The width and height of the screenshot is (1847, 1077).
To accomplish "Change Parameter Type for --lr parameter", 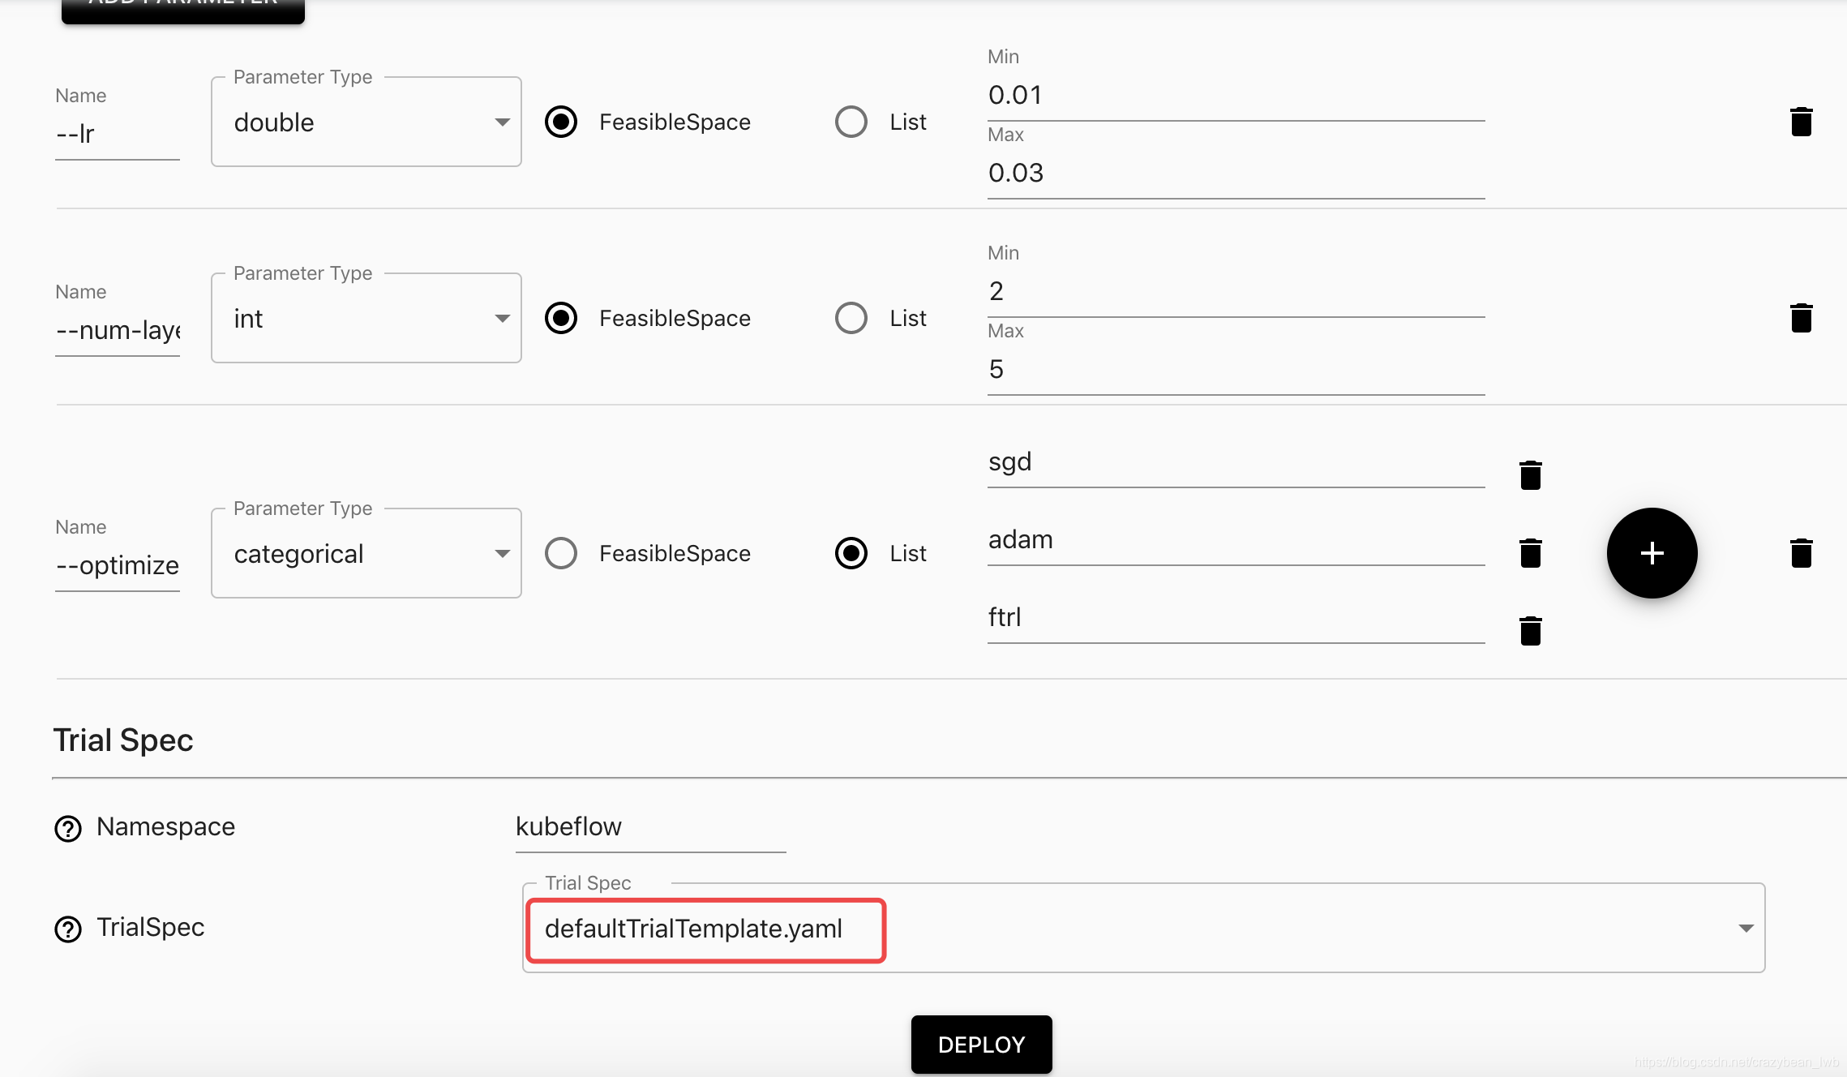I will (366, 121).
